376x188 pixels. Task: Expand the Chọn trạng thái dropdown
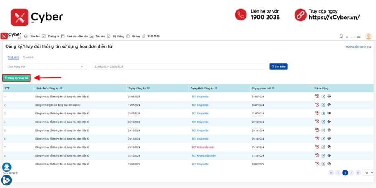(x=46, y=66)
